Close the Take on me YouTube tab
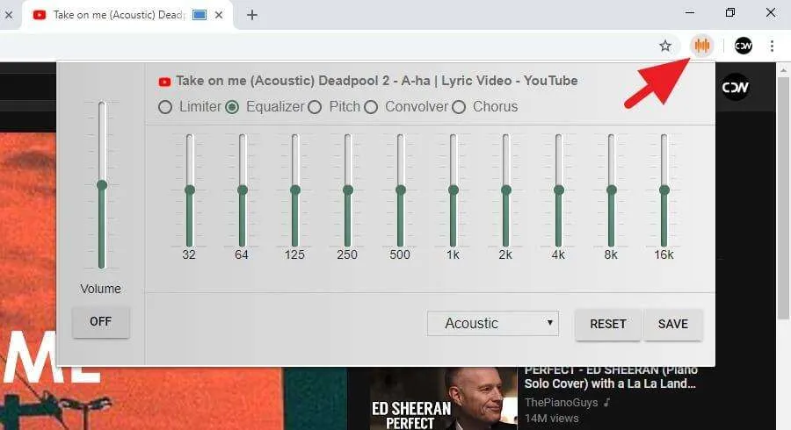791x430 pixels. pyautogui.click(x=219, y=15)
